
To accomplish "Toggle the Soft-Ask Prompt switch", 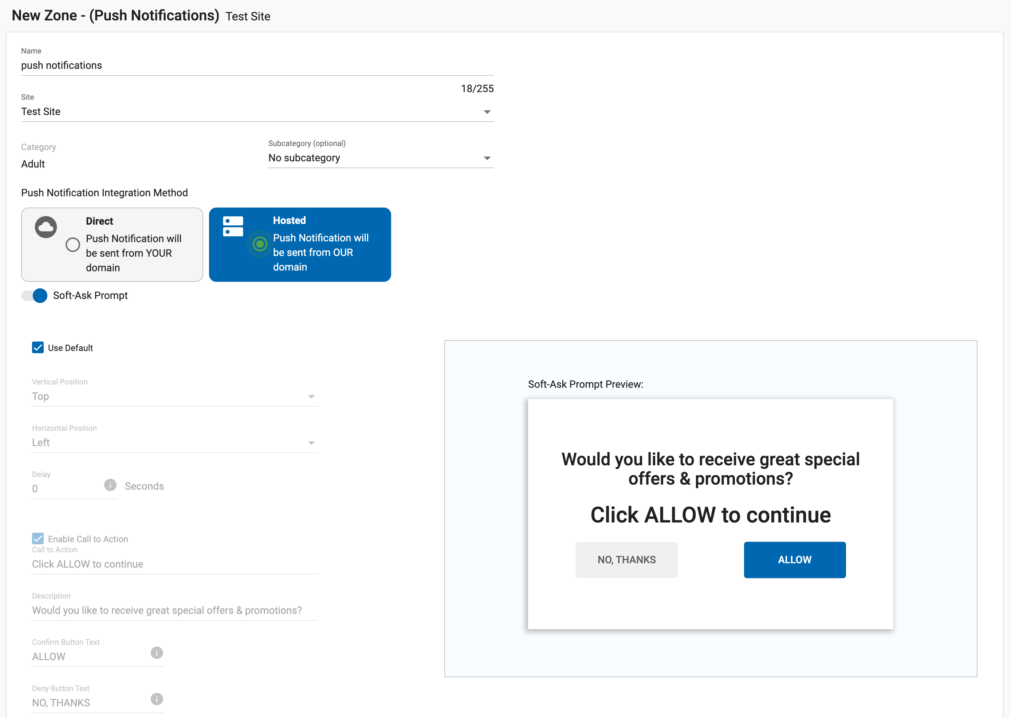I will click(35, 296).
